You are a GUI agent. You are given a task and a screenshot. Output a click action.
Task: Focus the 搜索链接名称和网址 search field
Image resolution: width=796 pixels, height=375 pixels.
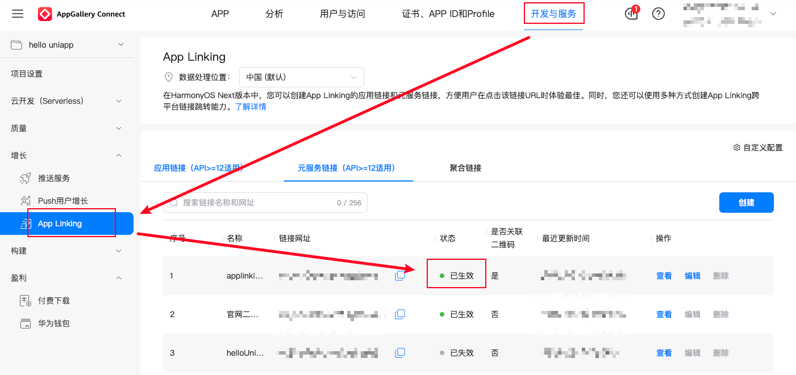(265, 203)
